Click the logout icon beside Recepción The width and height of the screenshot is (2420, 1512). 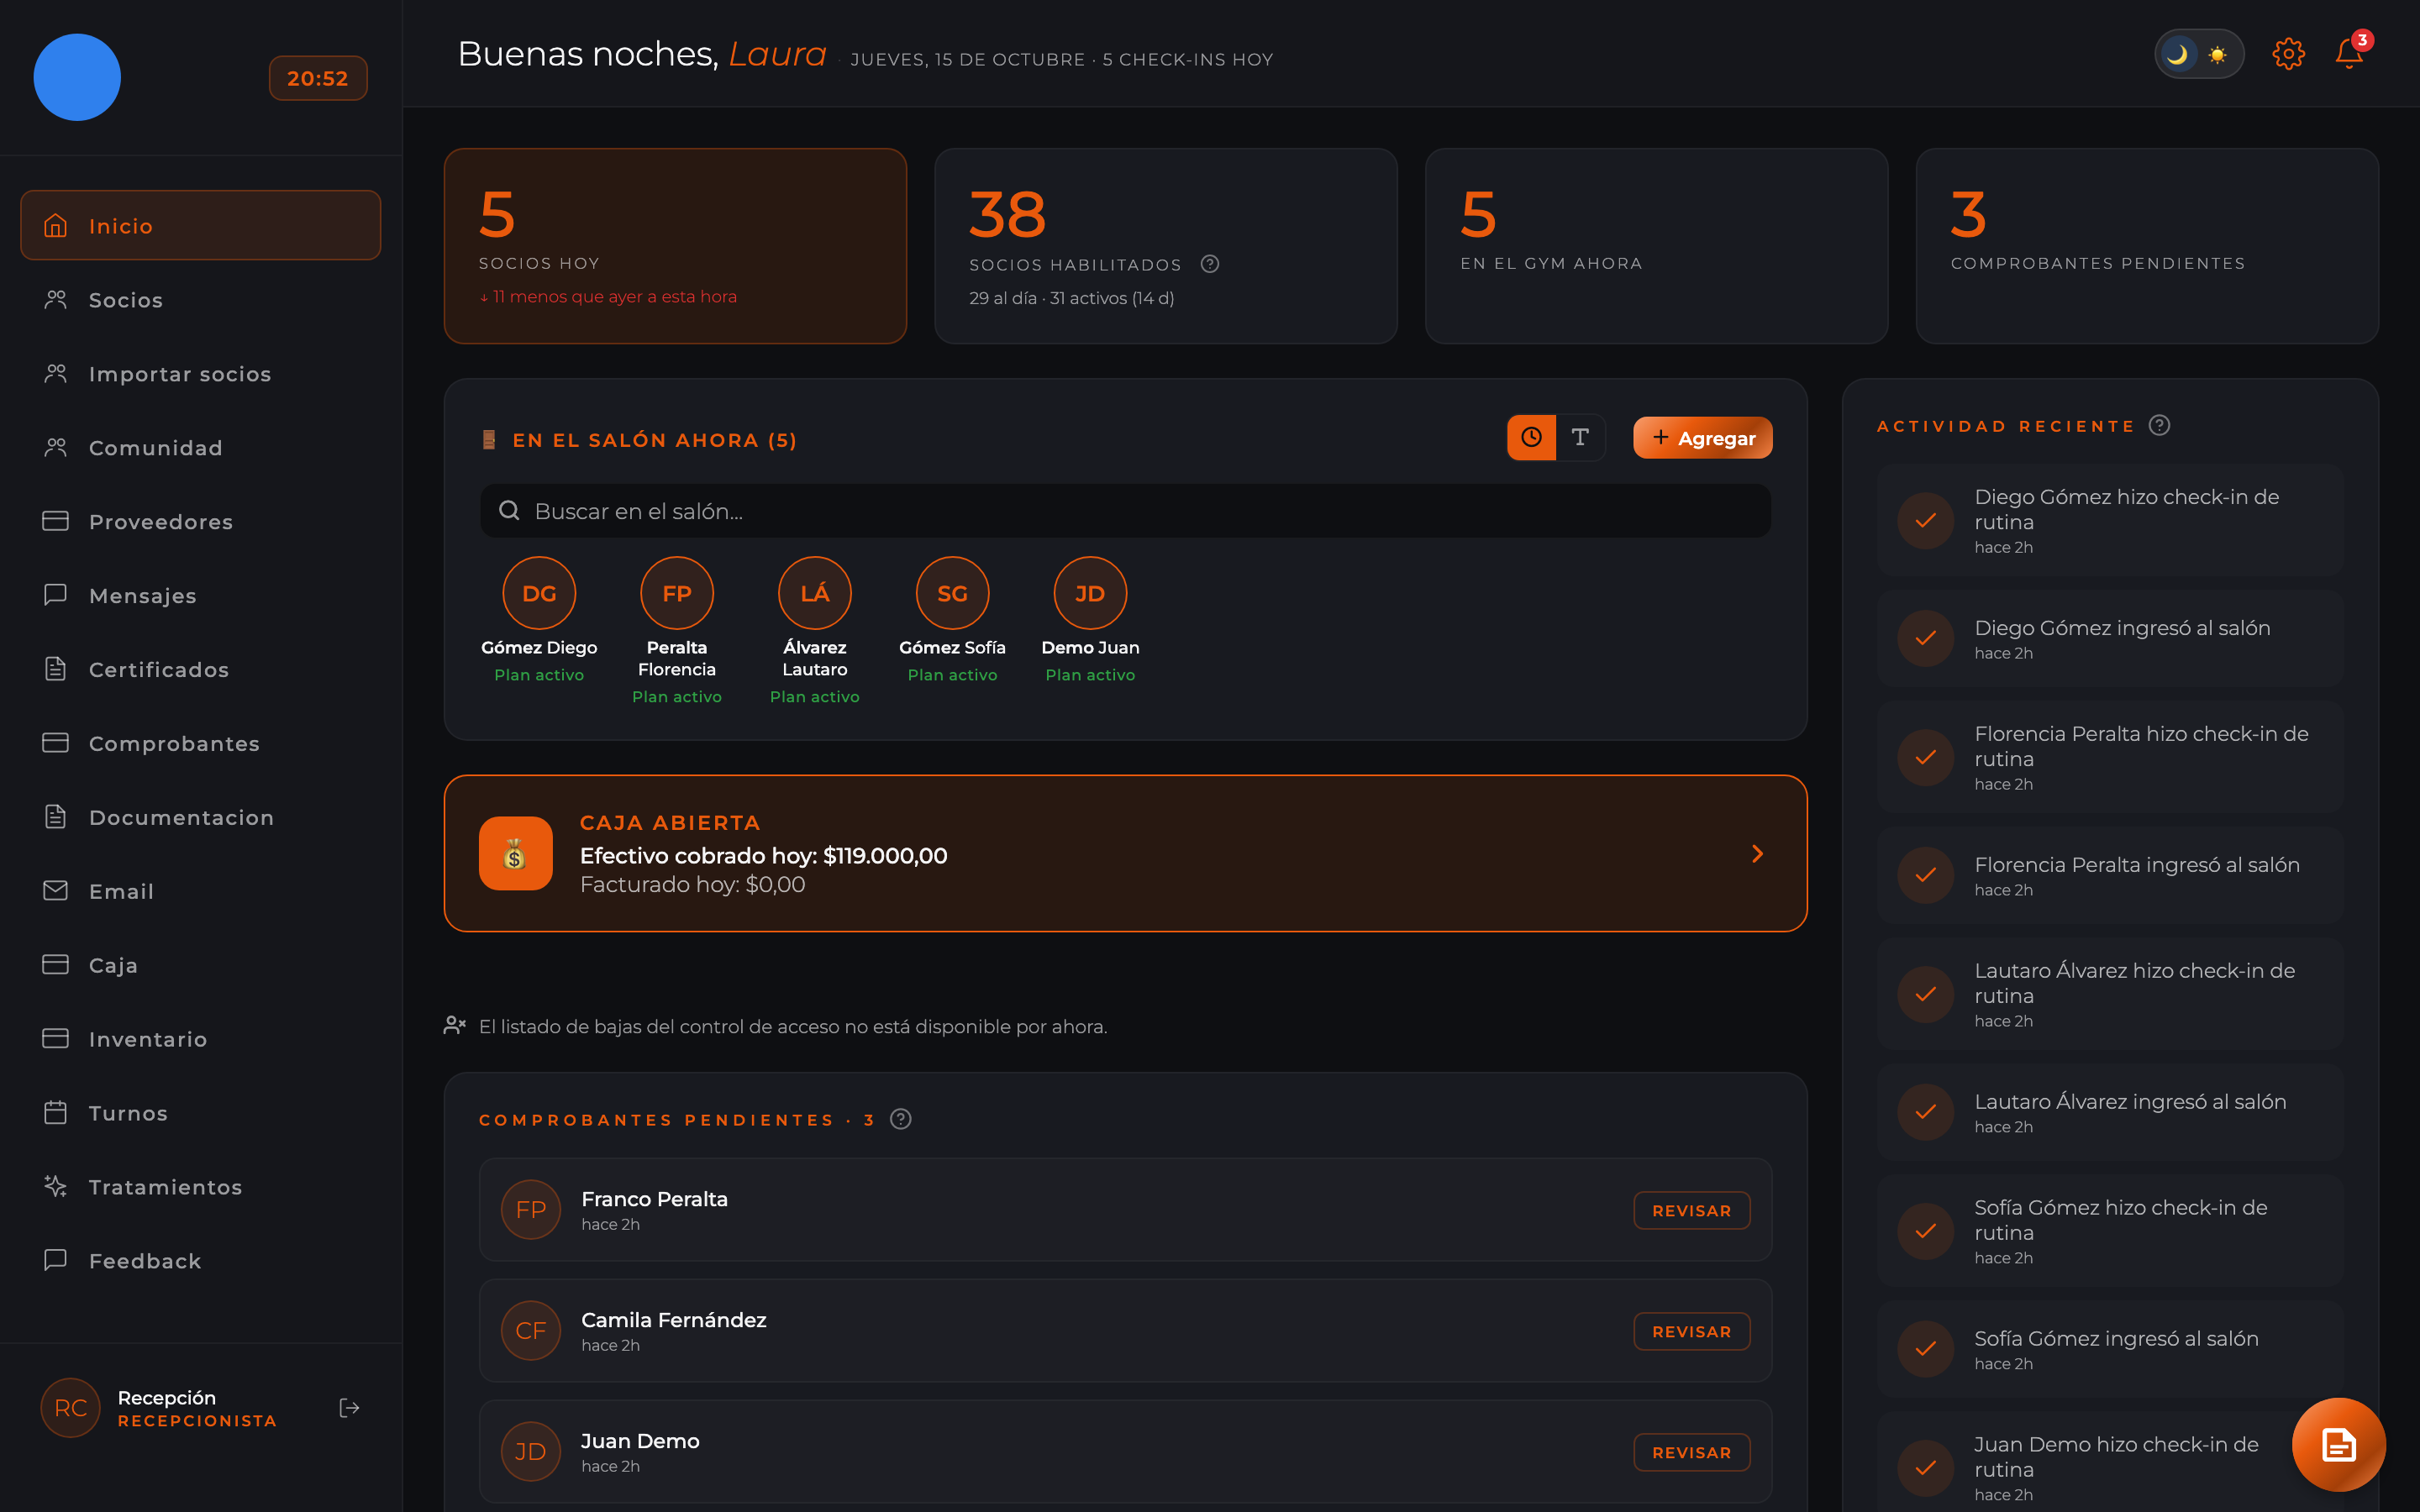(349, 1408)
